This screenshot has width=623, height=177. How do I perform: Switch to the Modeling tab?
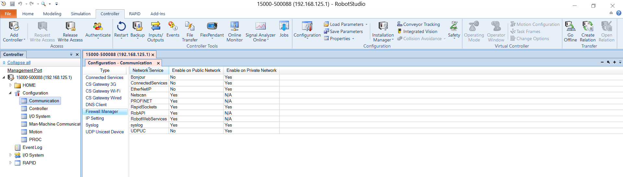52,14
